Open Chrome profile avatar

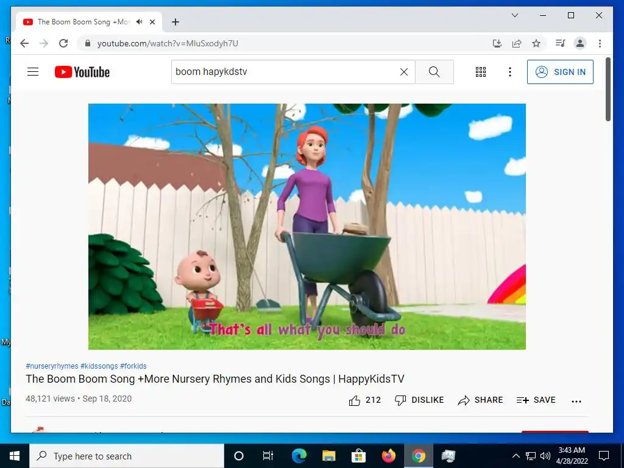580,43
